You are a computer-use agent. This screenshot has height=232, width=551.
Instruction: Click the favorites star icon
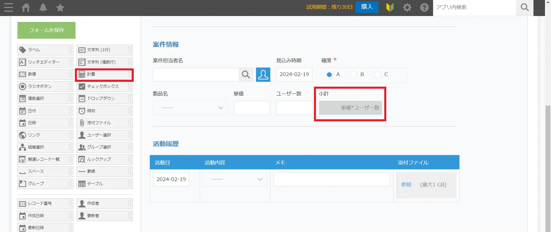(60, 7)
